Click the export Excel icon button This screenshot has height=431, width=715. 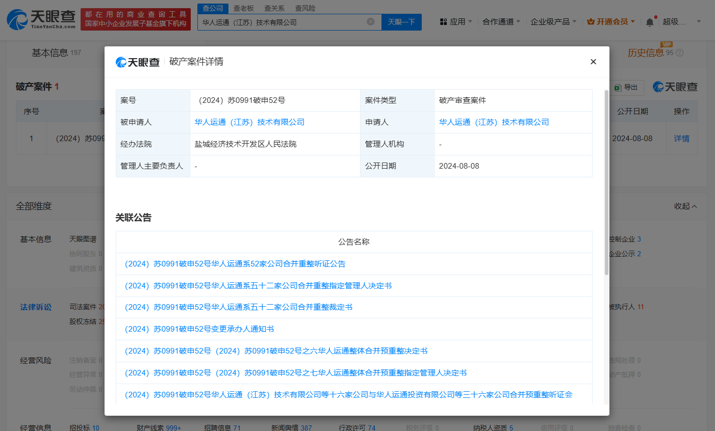pos(626,87)
